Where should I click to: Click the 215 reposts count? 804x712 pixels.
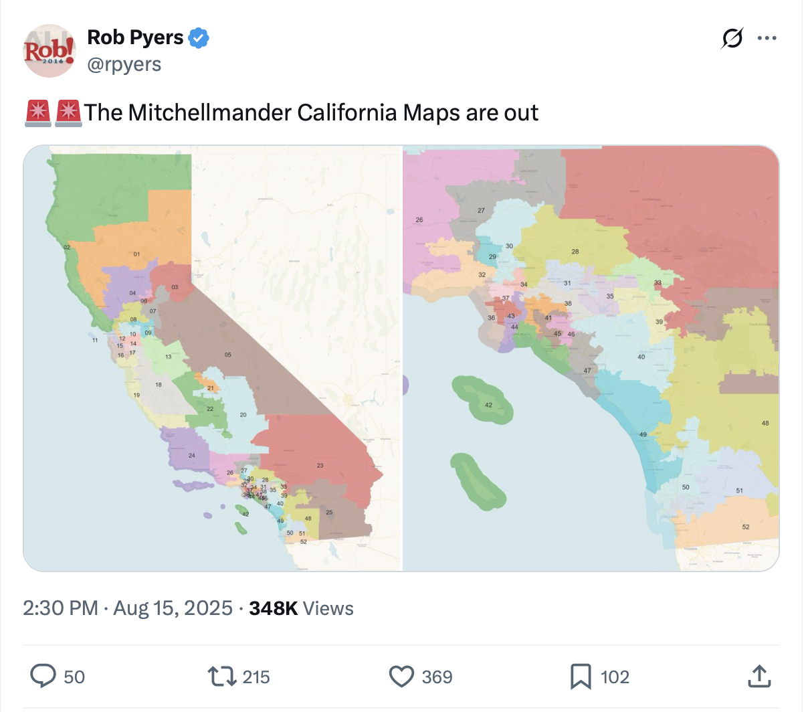pyautogui.click(x=256, y=677)
